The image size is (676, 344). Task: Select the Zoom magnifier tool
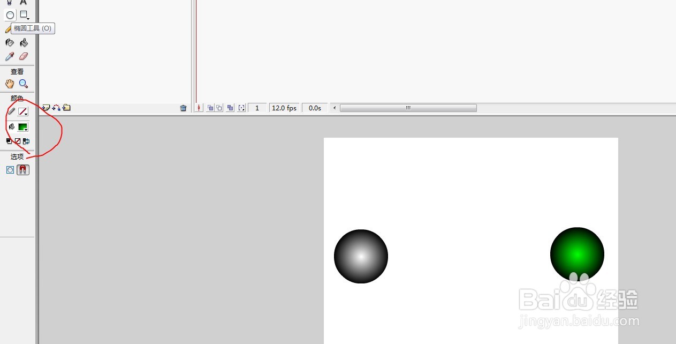(x=24, y=84)
